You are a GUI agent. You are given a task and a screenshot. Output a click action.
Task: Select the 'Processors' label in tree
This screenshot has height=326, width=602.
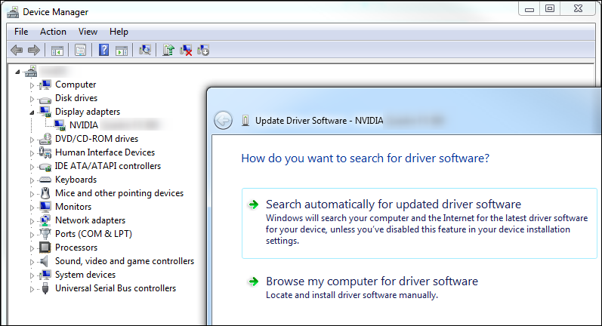click(76, 248)
